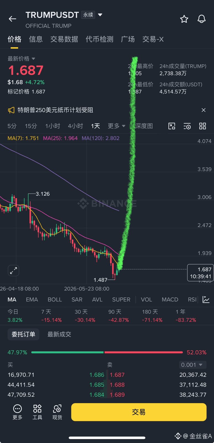Tap the back arrow icon
This screenshot has height=443, width=214.
[x=12, y=19]
